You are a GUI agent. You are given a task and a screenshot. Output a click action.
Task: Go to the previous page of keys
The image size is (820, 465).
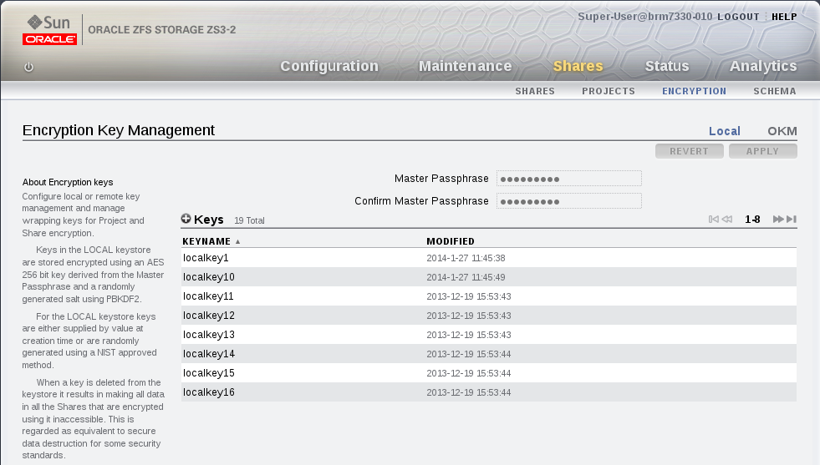[727, 219]
